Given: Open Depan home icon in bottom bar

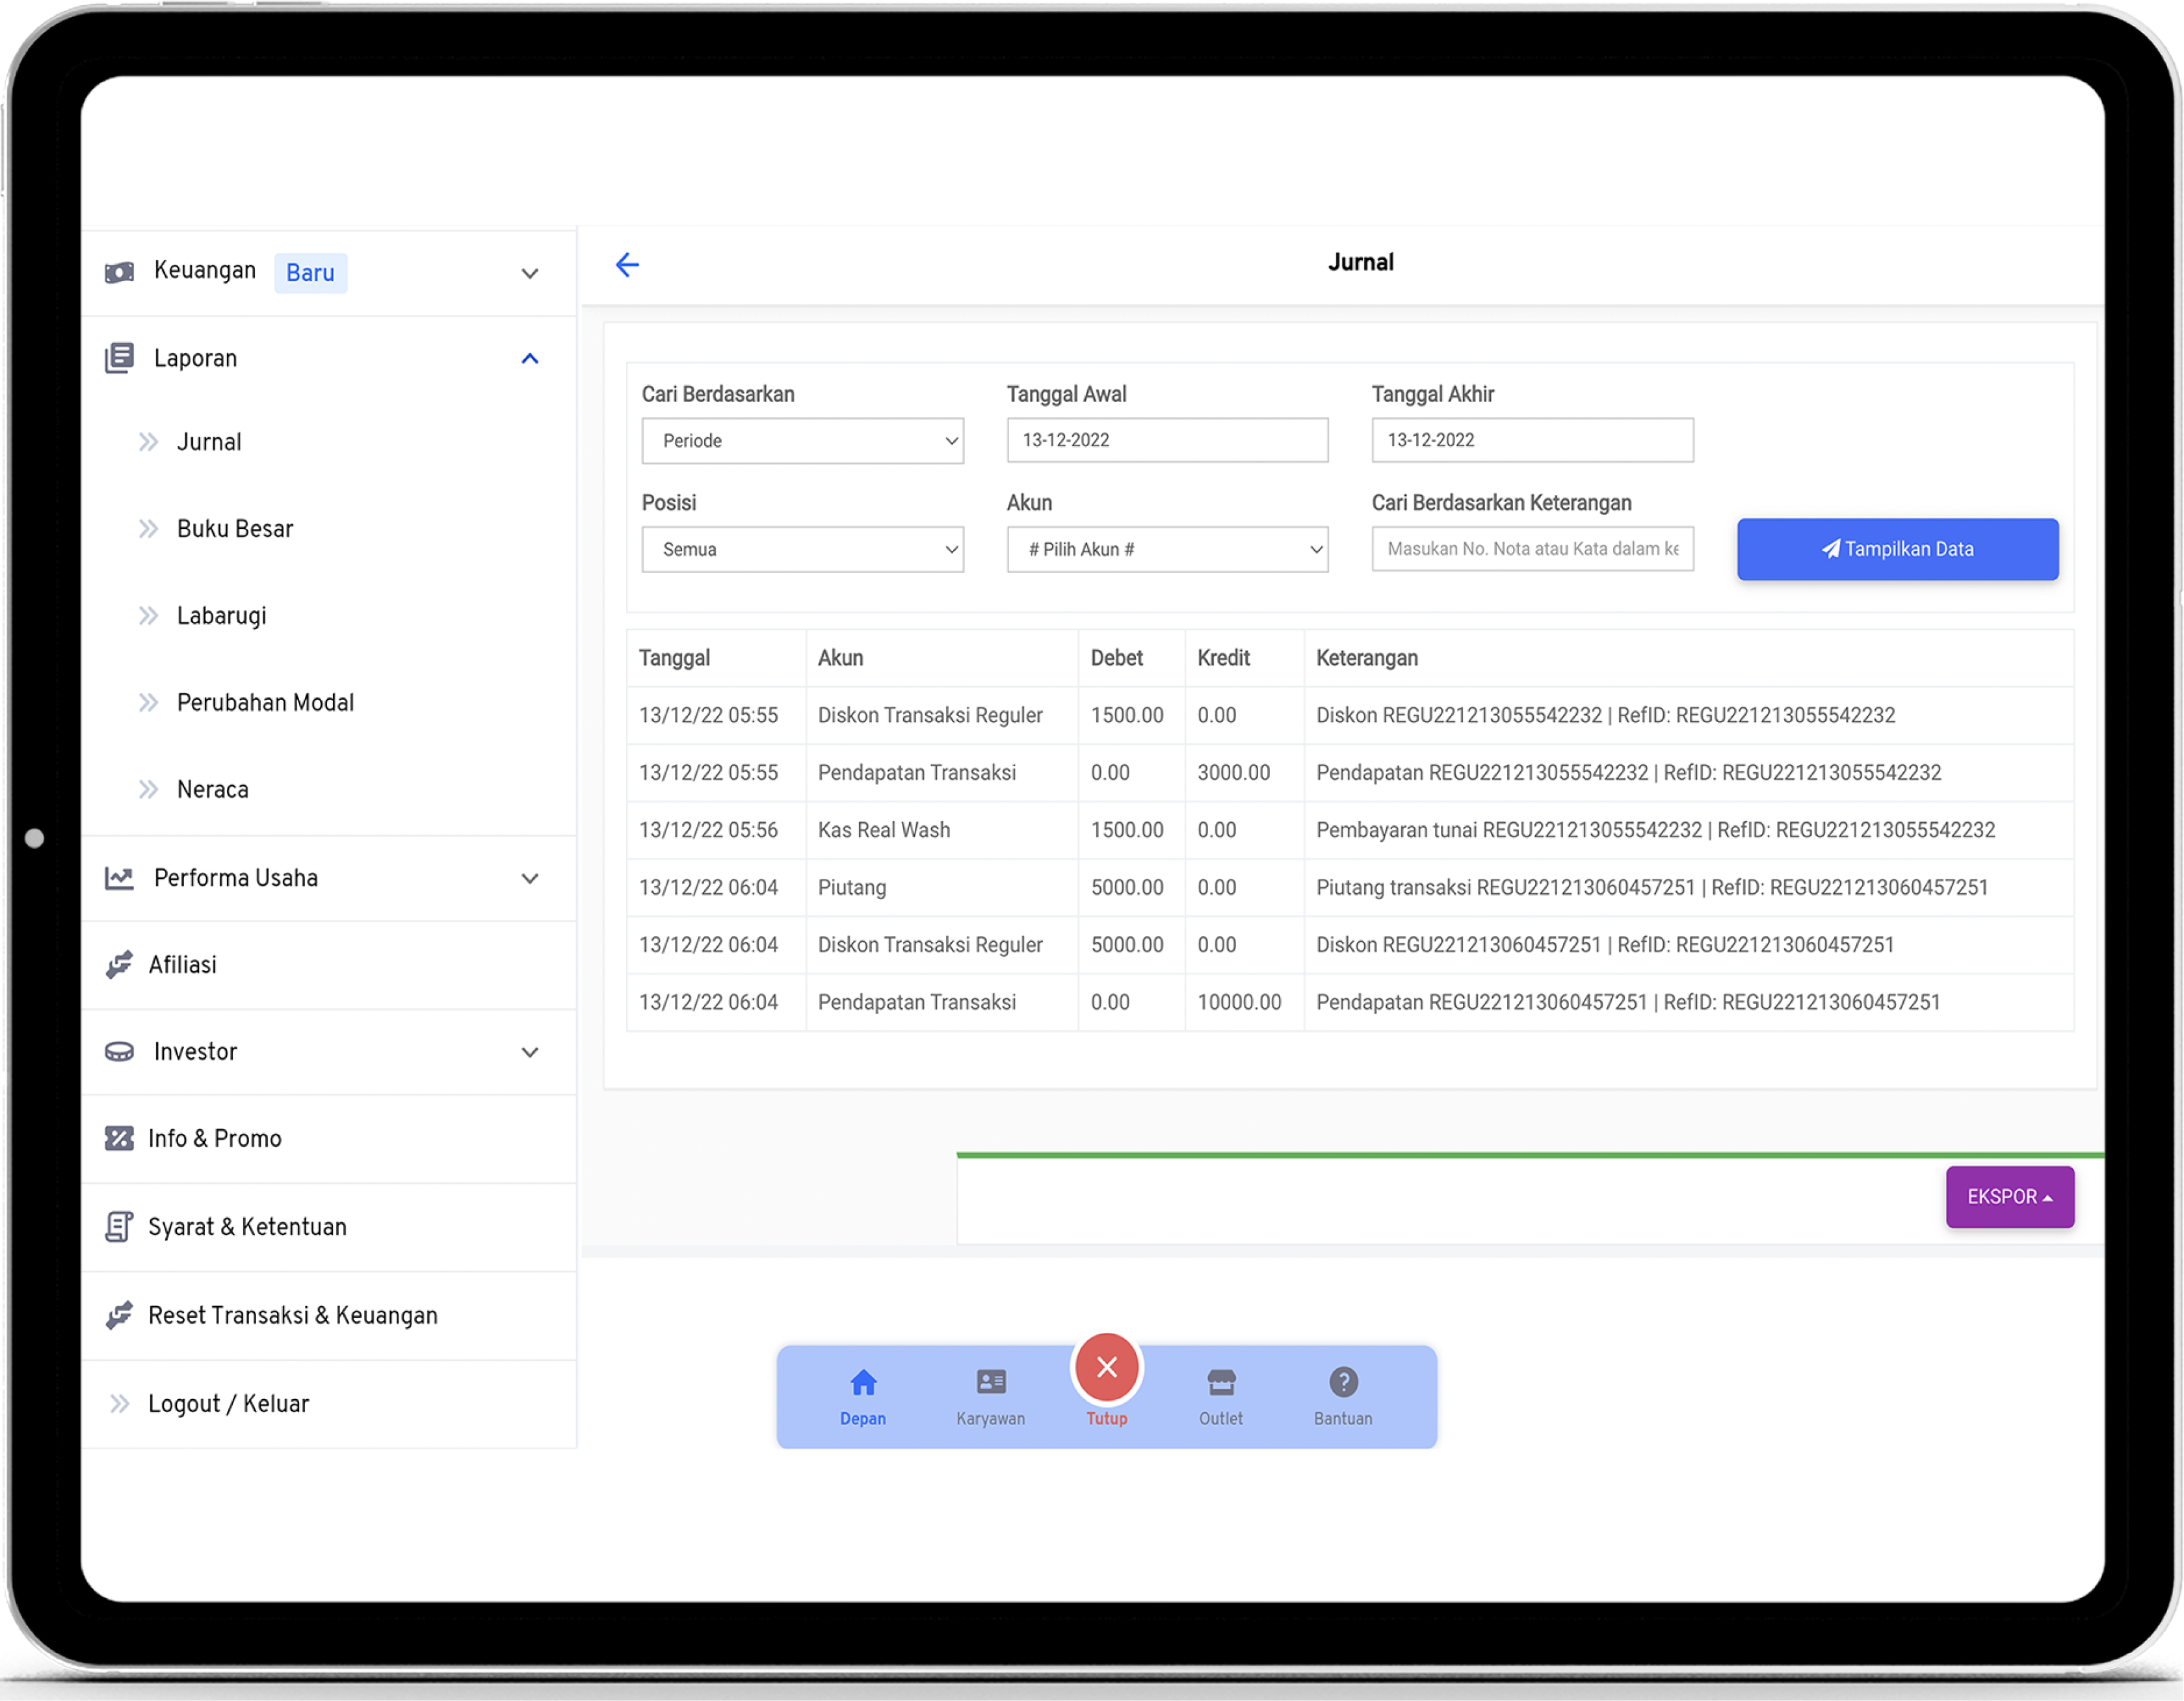Looking at the screenshot, I should click(863, 1383).
